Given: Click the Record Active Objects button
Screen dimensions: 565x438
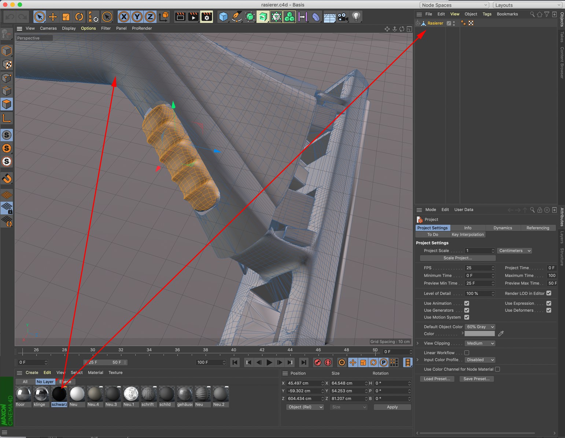Looking at the screenshot, I should pyautogui.click(x=318, y=363).
